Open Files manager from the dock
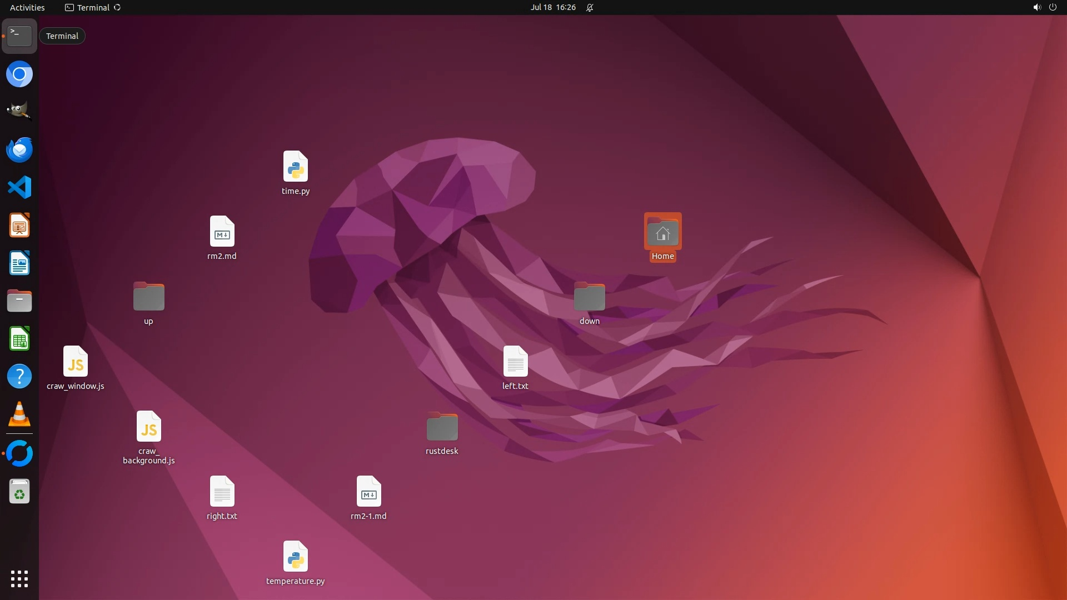The width and height of the screenshot is (1067, 600). (19, 301)
